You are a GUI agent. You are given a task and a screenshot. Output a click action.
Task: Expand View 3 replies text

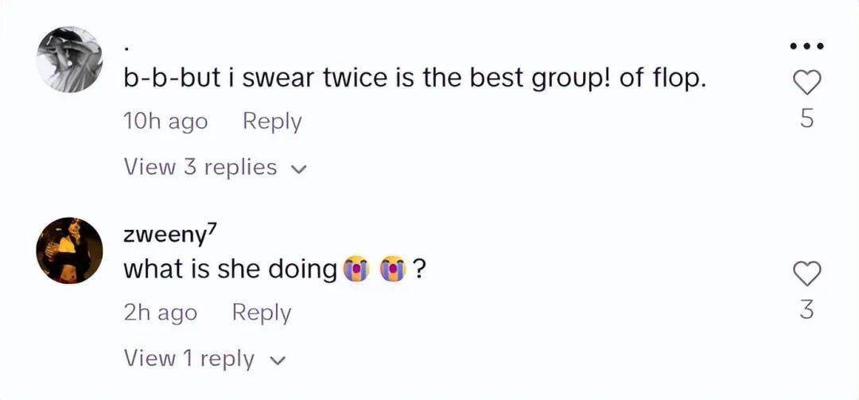pos(200,167)
